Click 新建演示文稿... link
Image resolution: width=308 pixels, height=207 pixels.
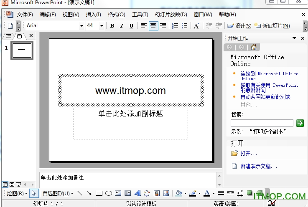click(259, 166)
